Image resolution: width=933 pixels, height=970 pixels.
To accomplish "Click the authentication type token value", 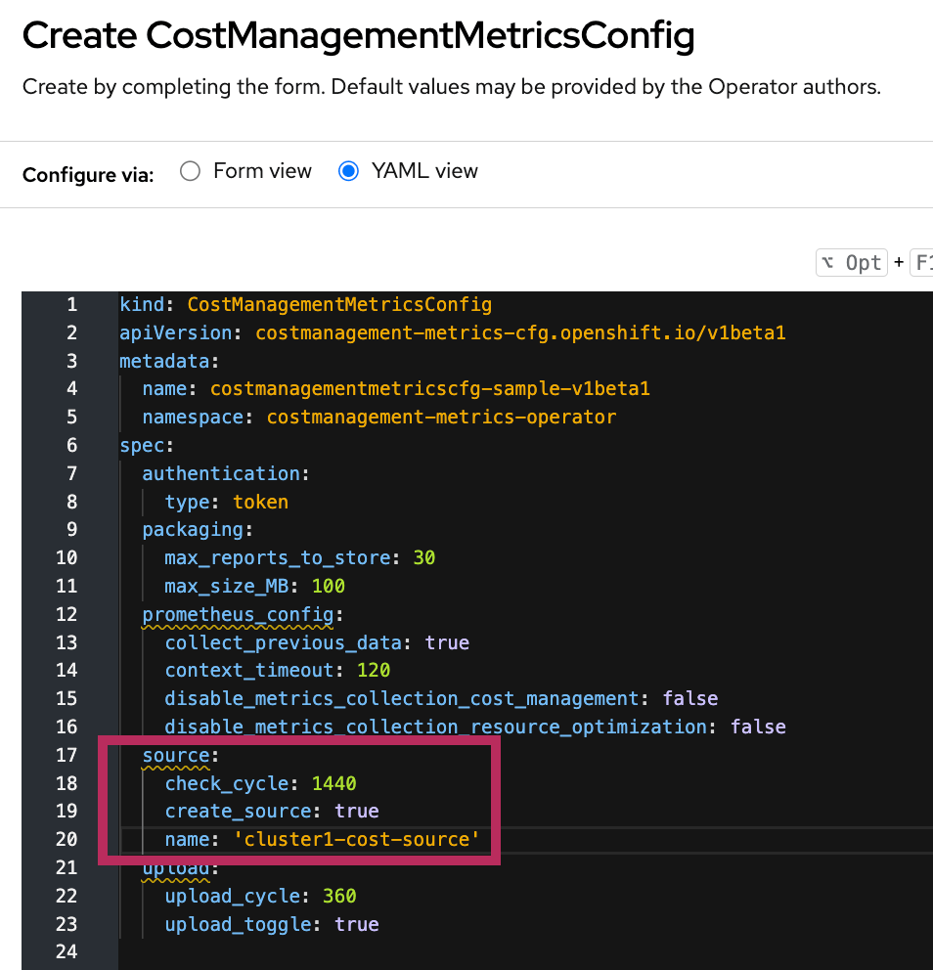I will pos(260,503).
